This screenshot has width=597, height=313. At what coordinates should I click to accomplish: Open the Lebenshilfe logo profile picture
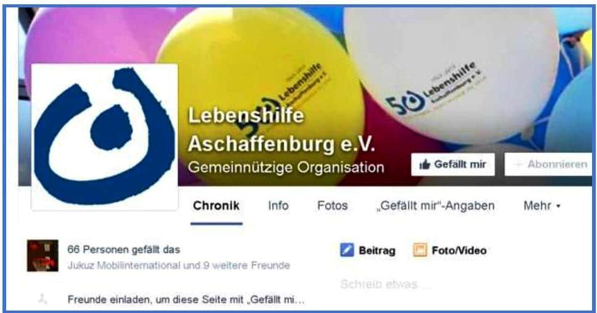point(104,137)
